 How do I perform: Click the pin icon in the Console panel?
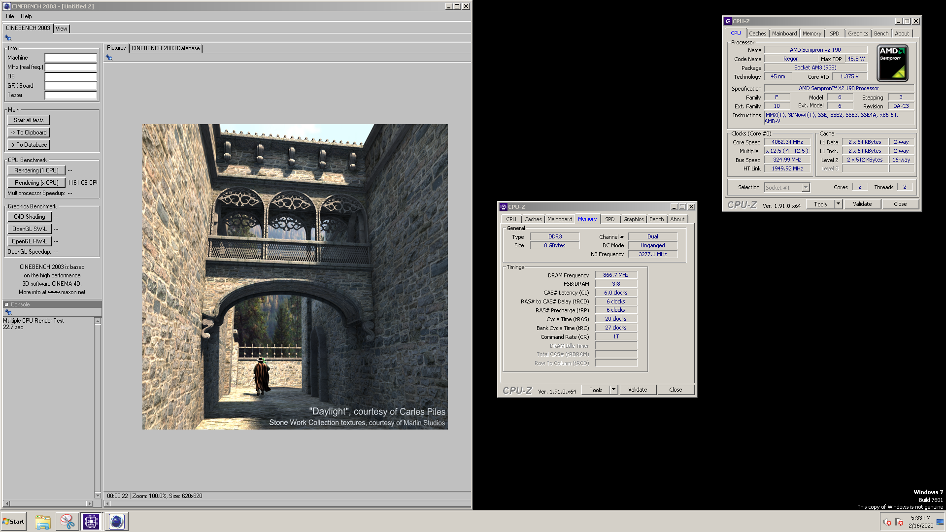(8, 312)
